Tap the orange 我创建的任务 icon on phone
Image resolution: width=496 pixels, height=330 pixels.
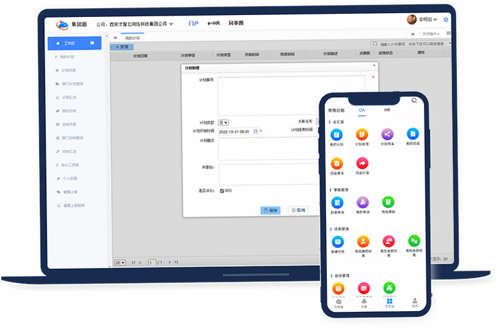pyautogui.click(x=363, y=242)
